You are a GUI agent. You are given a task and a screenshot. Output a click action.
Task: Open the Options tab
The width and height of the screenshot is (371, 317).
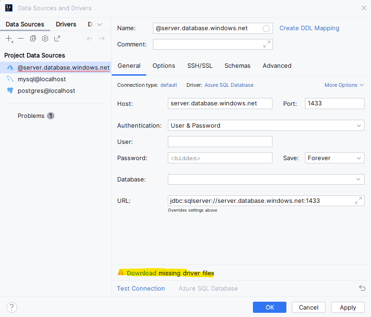(164, 65)
